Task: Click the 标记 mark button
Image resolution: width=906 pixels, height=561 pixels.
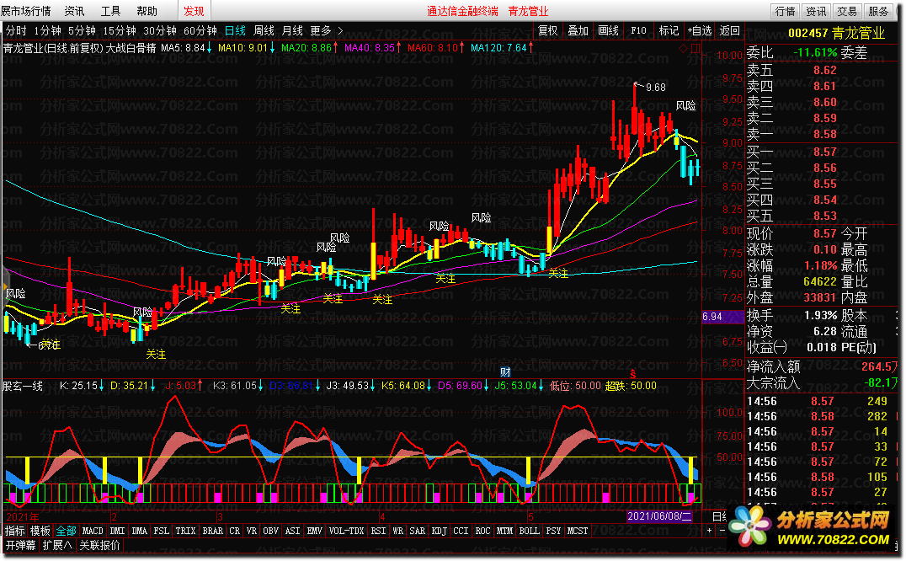Action: (669, 30)
